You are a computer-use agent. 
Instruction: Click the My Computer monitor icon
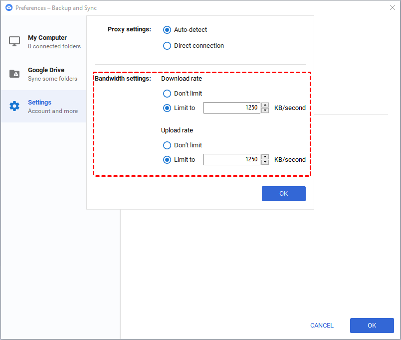click(x=14, y=41)
